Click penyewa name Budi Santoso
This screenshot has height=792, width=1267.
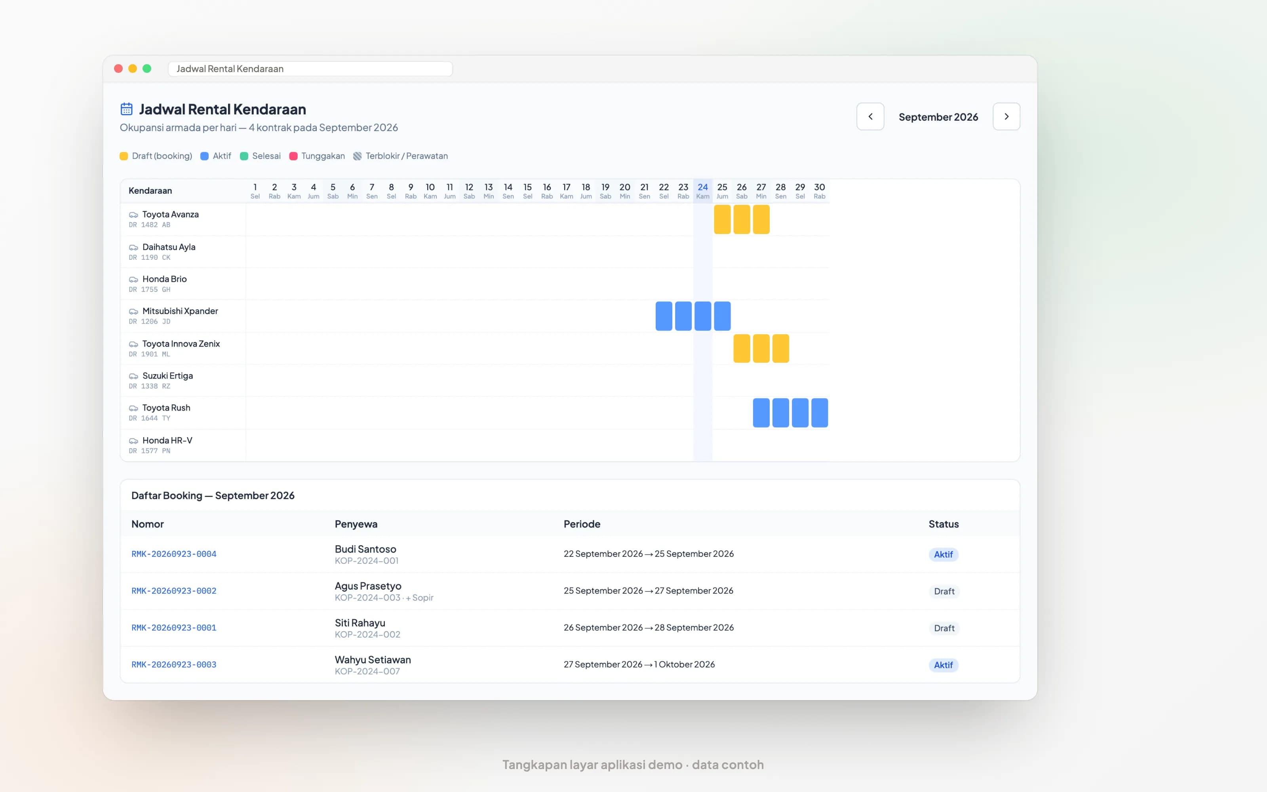coord(365,549)
